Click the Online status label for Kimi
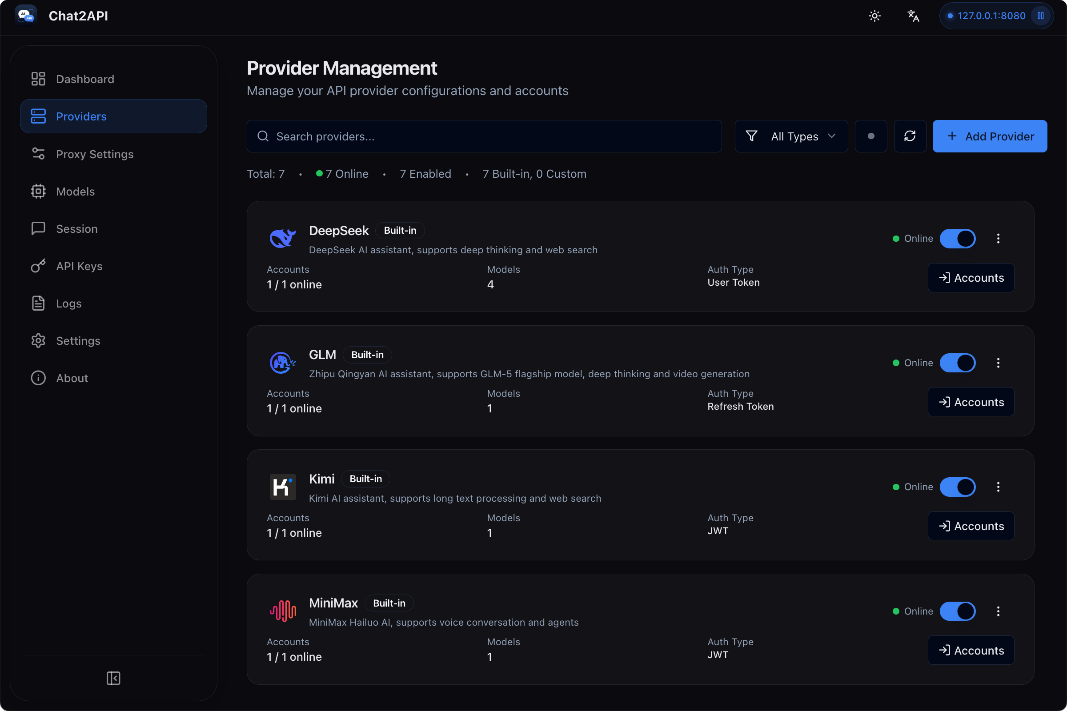Screen dimensions: 1067x711 [x=919, y=487]
